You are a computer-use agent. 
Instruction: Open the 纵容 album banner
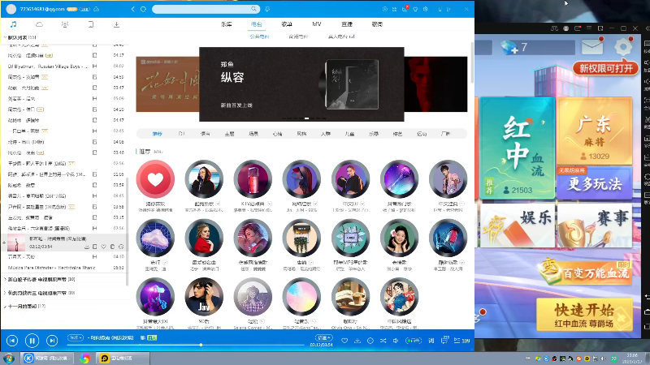coord(301,84)
